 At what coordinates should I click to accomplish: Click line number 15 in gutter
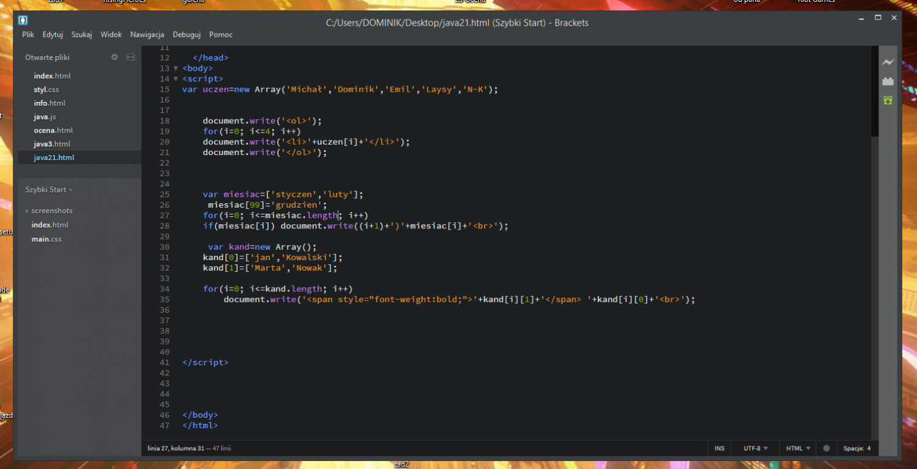click(x=164, y=89)
